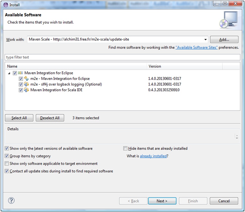Click the m2e - Maven Integration for Eclipse feature icon
Screen dimensions: 245x212
(x=26, y=79)
